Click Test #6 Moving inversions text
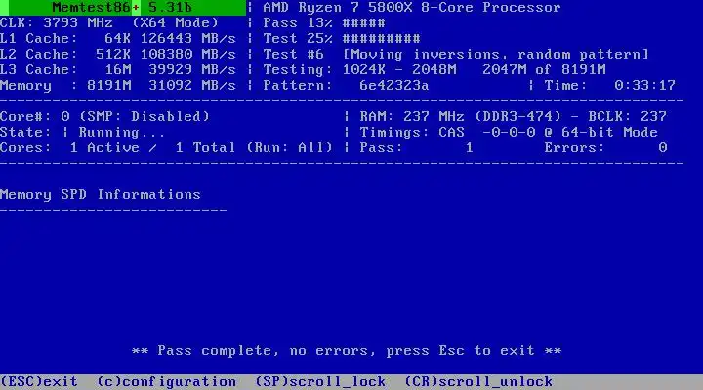The width and height of the screenshot is (703, 390). pos(456,55)
